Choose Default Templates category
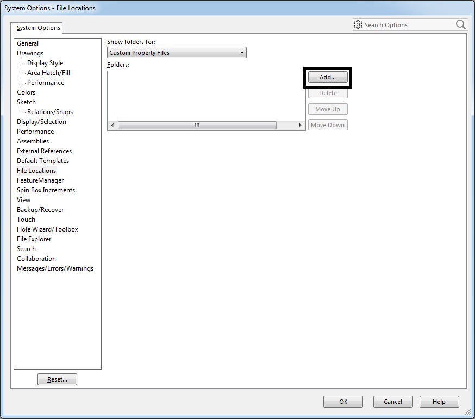This screenshot has width=475, height=419. point(43,161)
